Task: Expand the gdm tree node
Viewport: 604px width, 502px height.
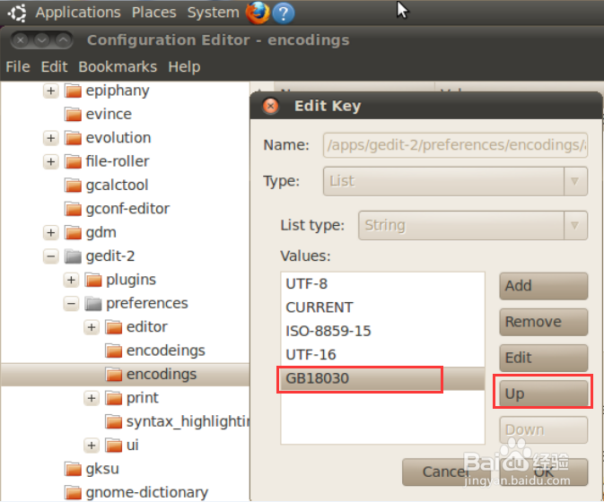Action: tap(51, 233)
